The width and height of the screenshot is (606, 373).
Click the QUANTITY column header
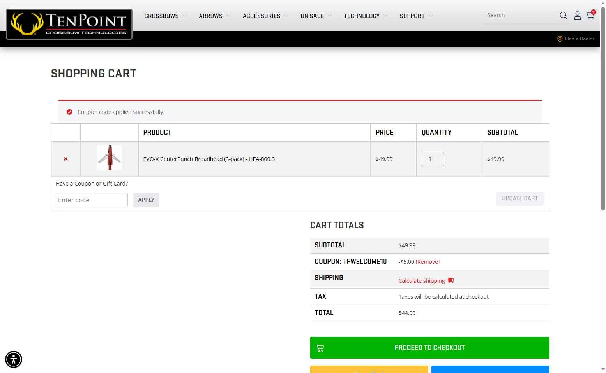point(436,132)
